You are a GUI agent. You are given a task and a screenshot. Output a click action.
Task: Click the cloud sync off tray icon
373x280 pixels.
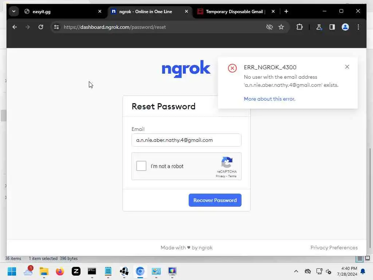pos(307,271)
